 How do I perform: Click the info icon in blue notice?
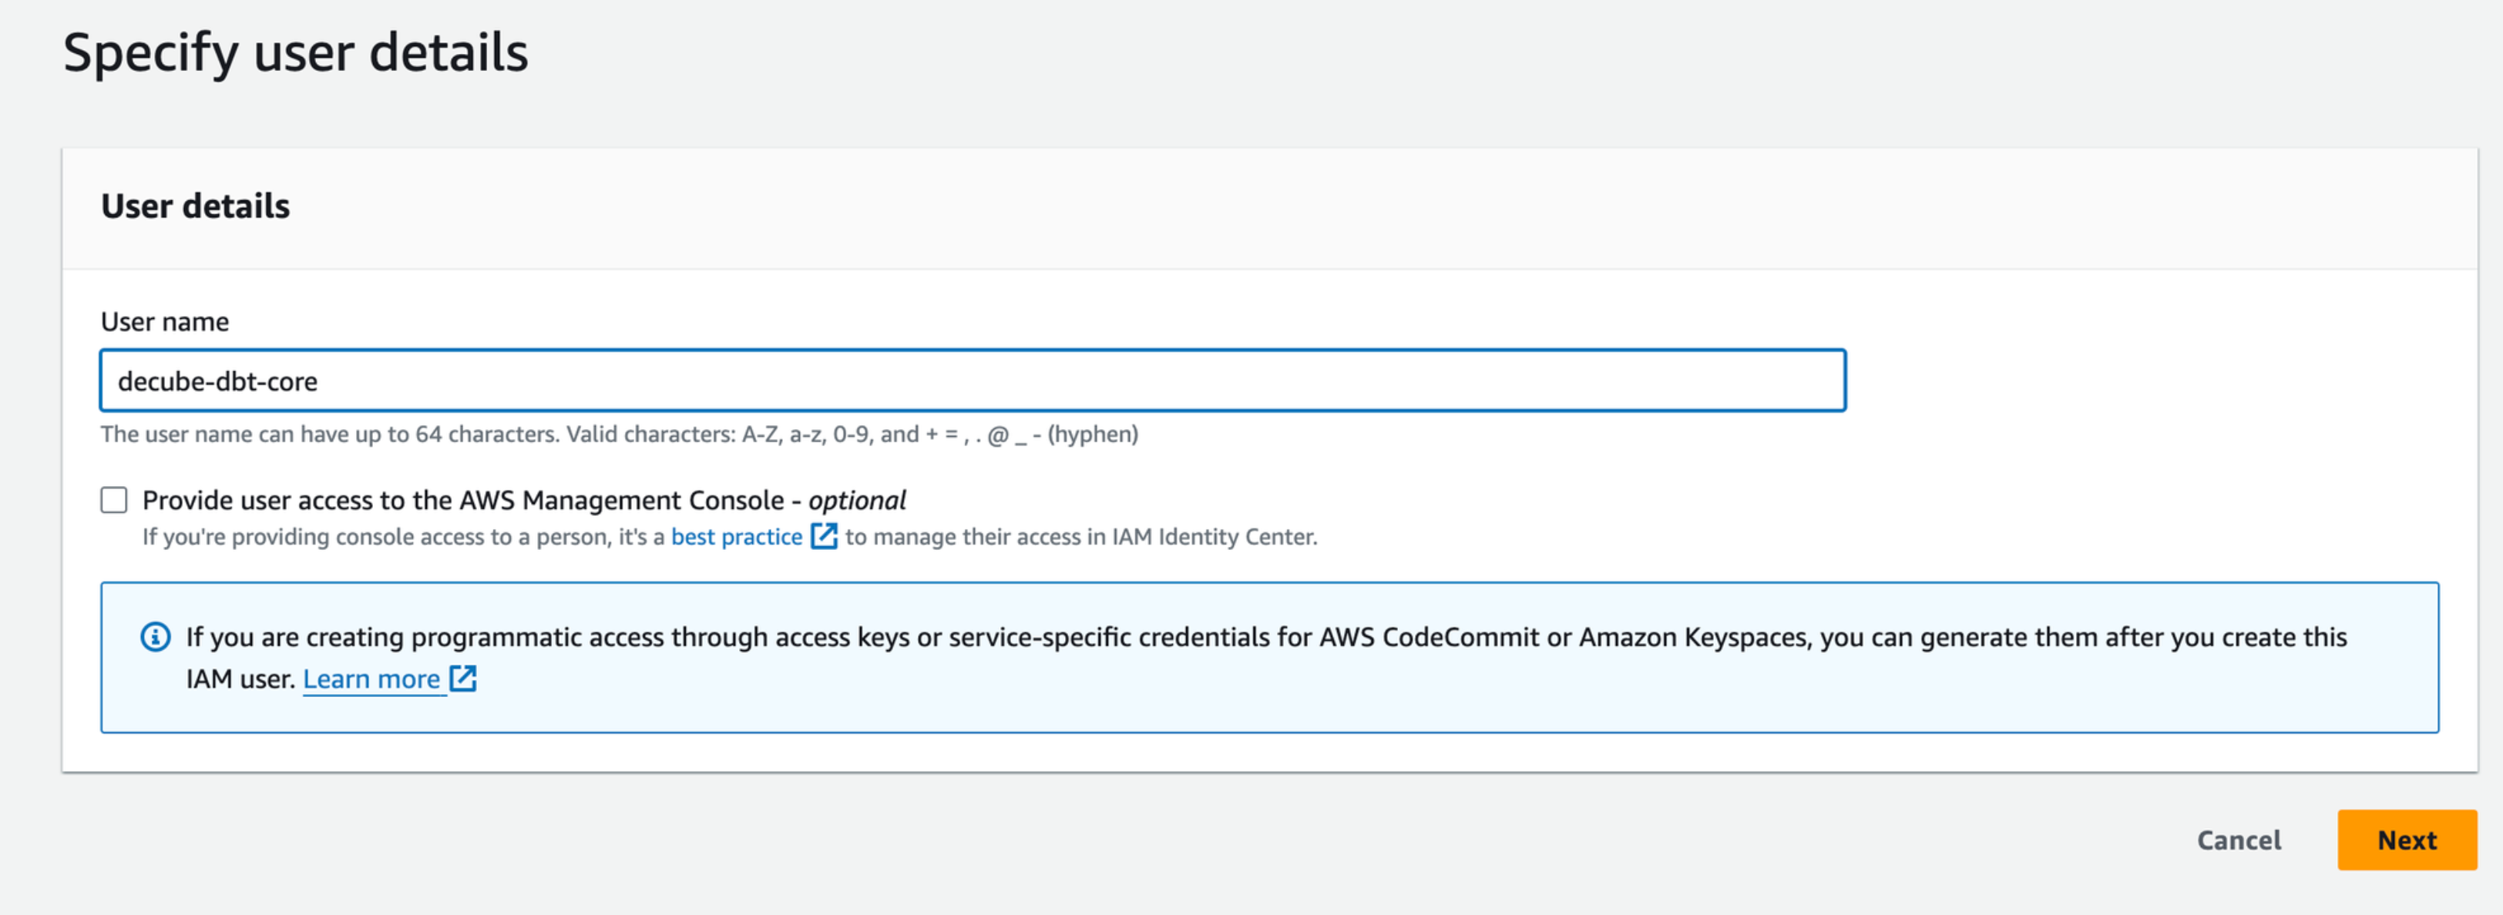tap(156, 637)
